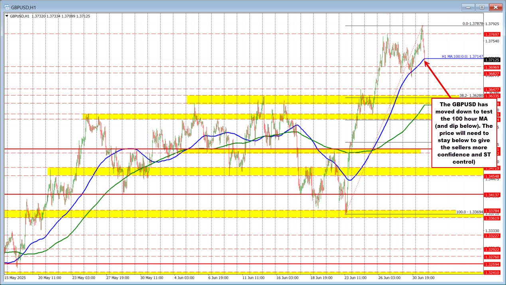The width and height of the screenshot is (506, 285).
Task: Click the 100.0-1.33694 Fibonacci level label
Action: 469,213
